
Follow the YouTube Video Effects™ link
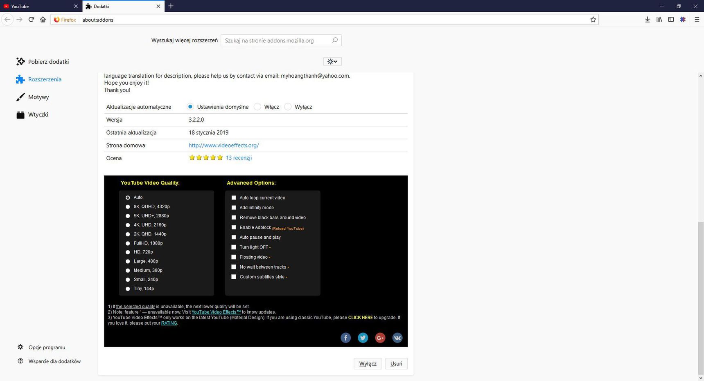click(216, 312)
